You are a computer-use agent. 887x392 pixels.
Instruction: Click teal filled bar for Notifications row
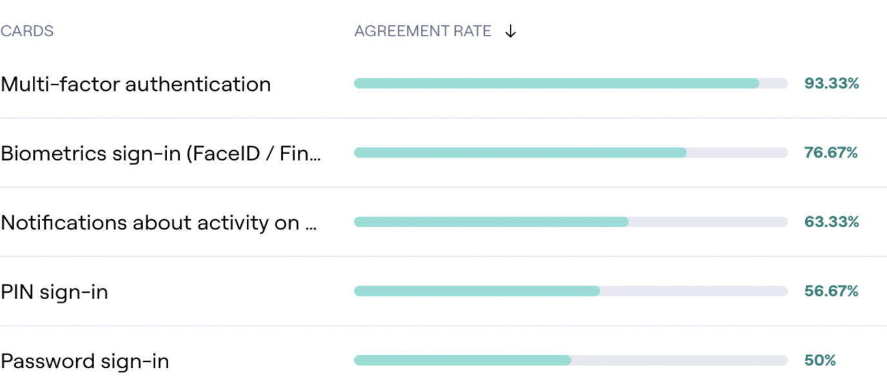pyautogui.click(x=491, y=222)
